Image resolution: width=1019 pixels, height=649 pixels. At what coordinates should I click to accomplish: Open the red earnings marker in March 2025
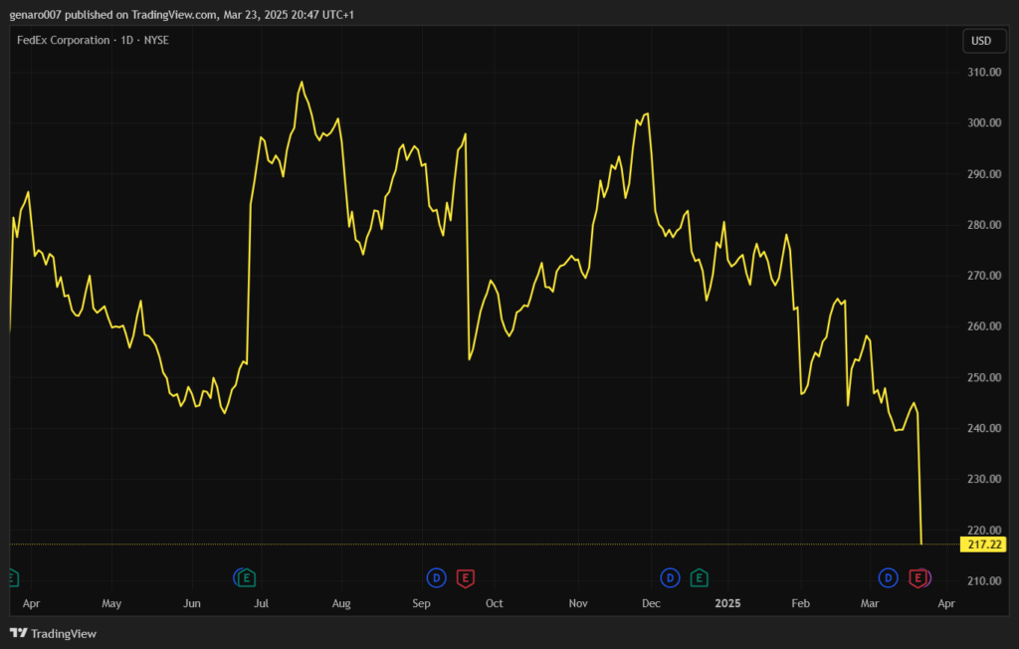coord(917,577)
